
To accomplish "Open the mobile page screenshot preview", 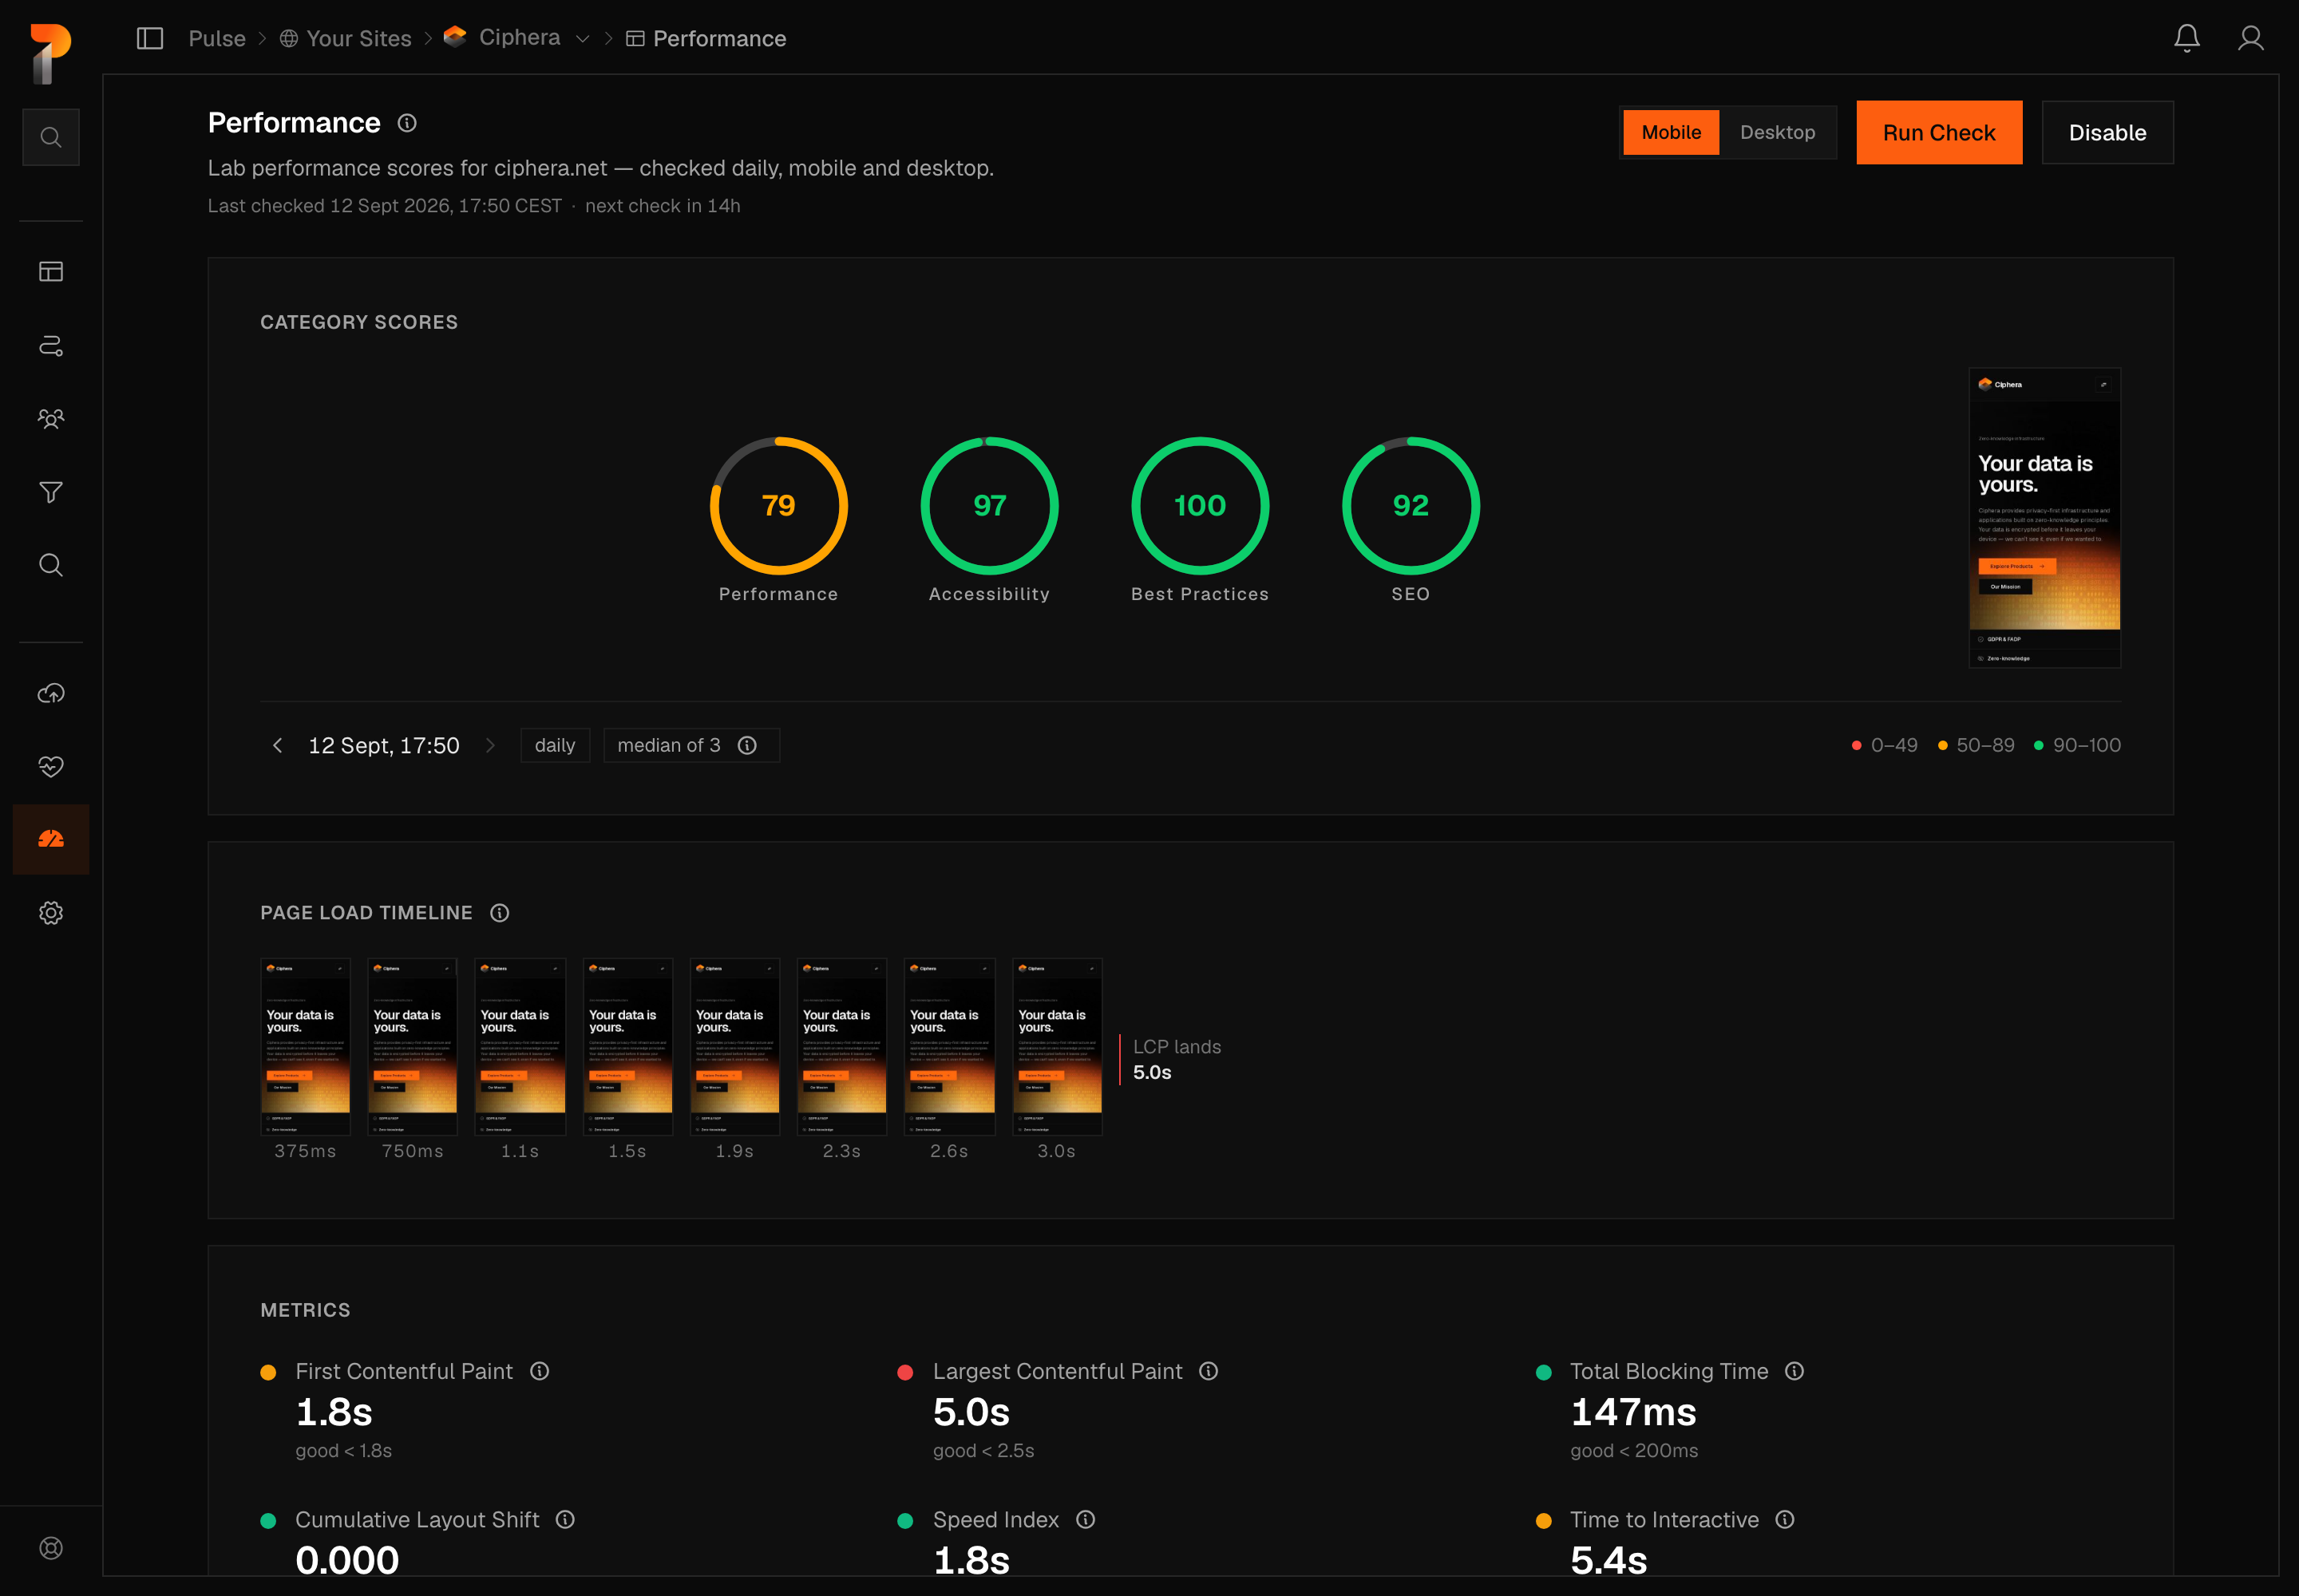I will click(x=2045, y=518).
